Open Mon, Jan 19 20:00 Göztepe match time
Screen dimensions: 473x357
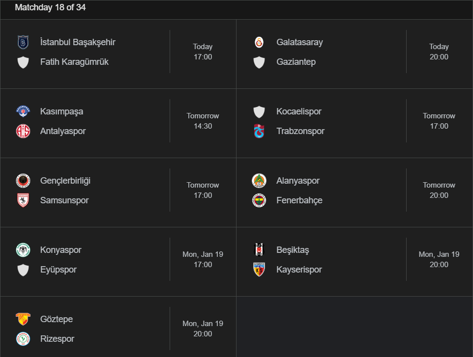[203, 329]
